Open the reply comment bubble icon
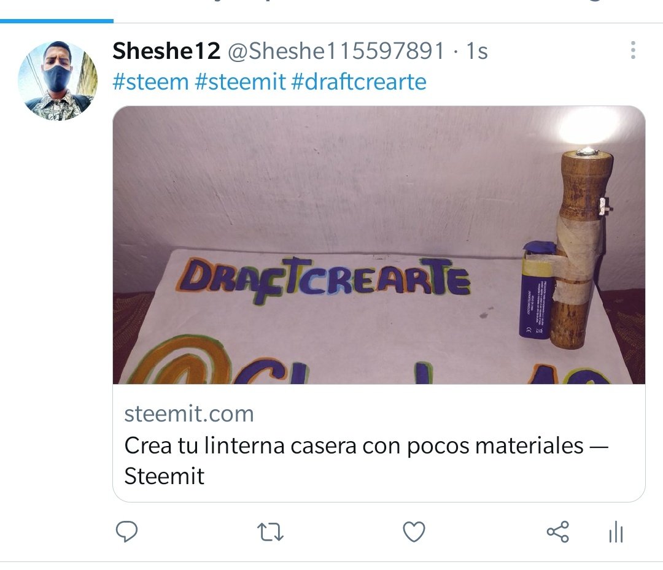663x570 pixels. (x=126, y=531)
